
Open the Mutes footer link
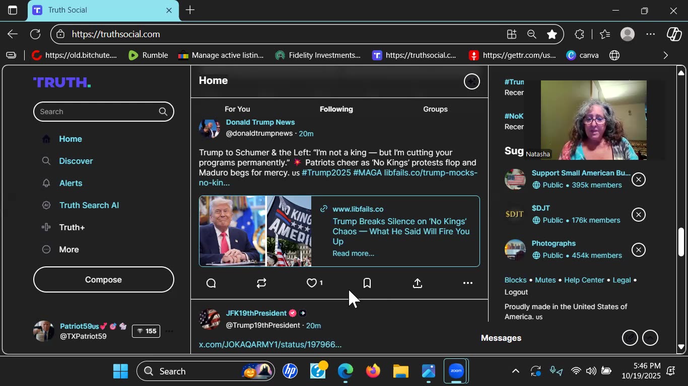[x=545, y=280]
